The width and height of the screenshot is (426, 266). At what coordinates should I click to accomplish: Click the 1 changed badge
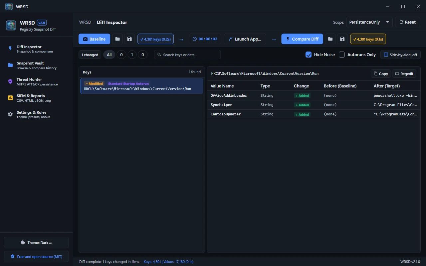[x=90, y=55]
